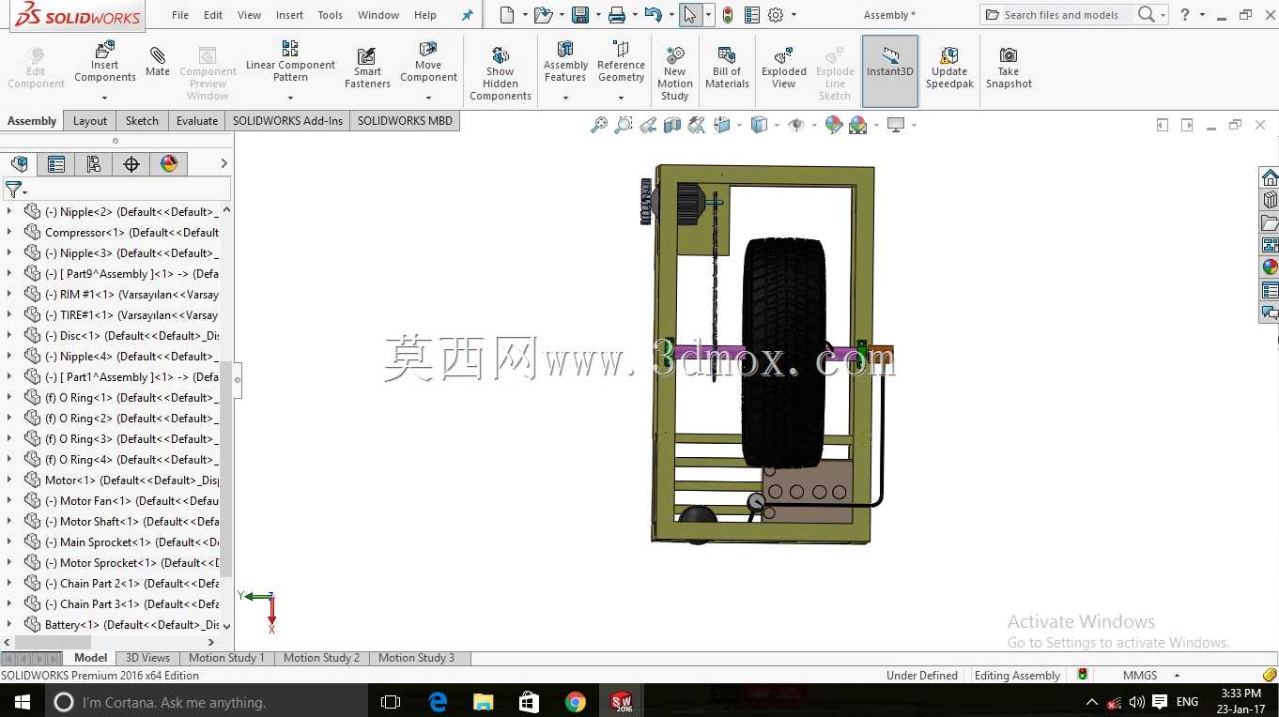
Task: Expand the Compressor<1> tree item
Action: point(9,233)
